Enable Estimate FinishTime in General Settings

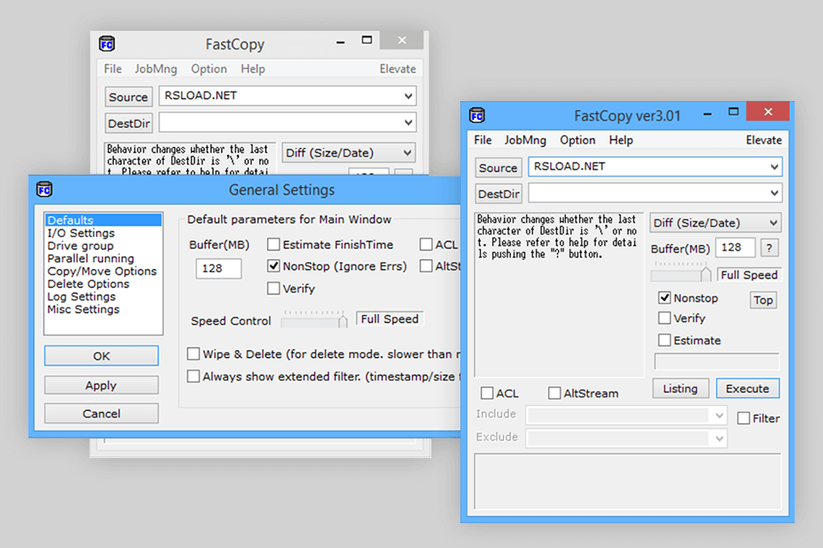pyautogui.click(x=273, y=245)
